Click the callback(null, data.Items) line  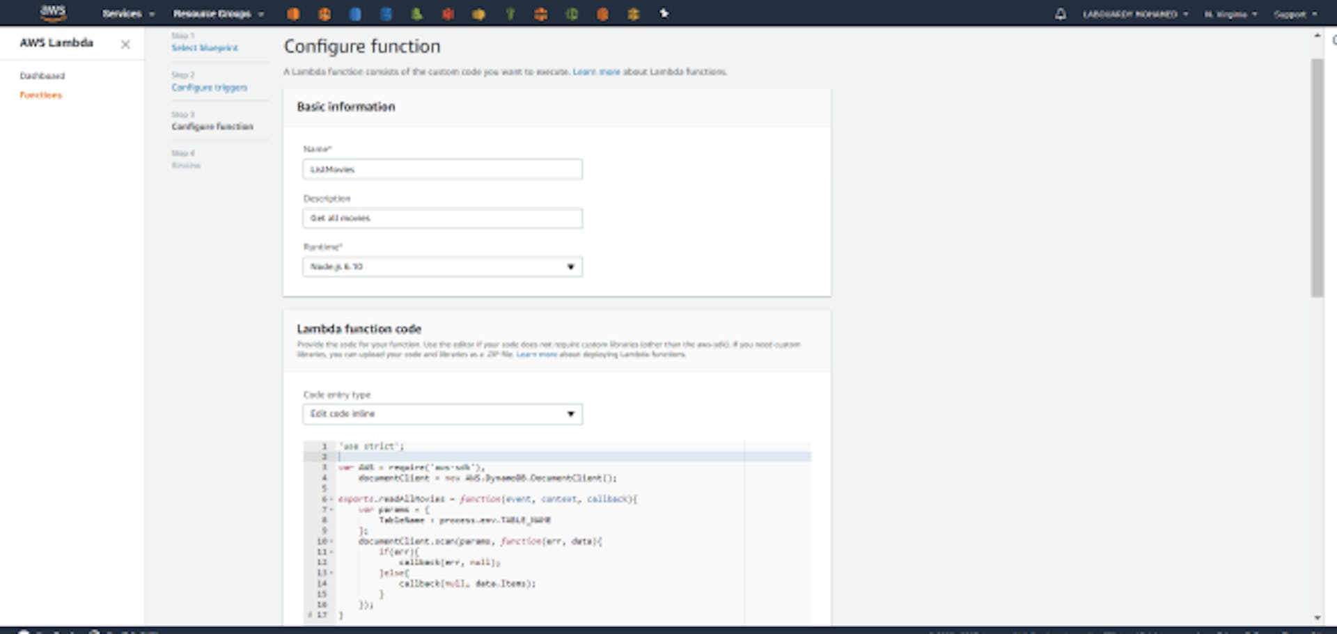click(467, 583)
